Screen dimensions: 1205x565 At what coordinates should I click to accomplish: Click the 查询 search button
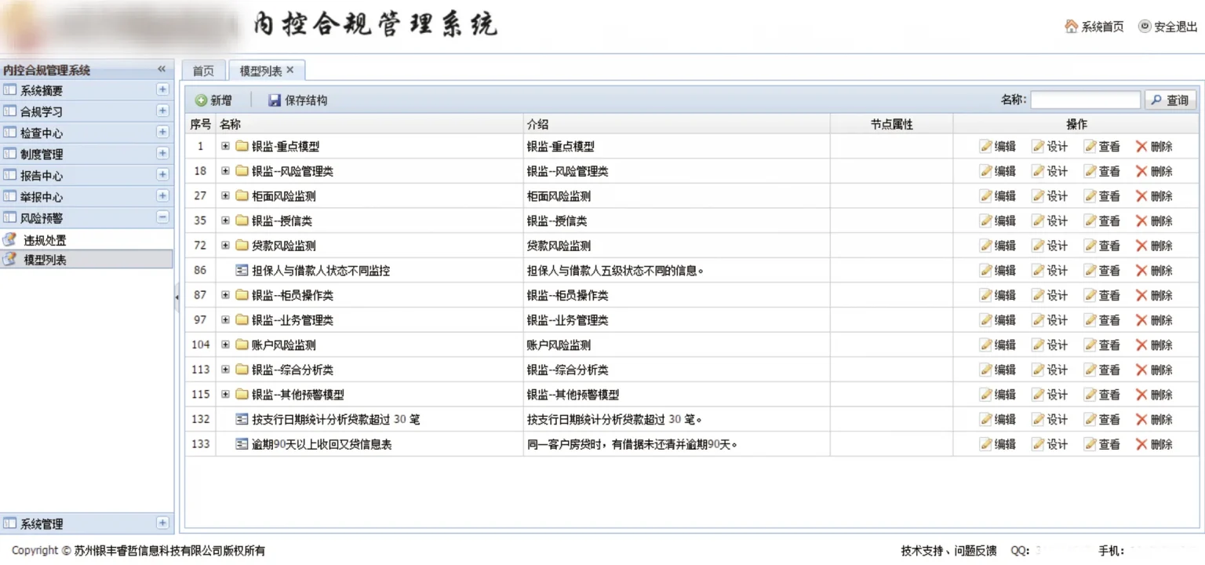pos(1170,100)
